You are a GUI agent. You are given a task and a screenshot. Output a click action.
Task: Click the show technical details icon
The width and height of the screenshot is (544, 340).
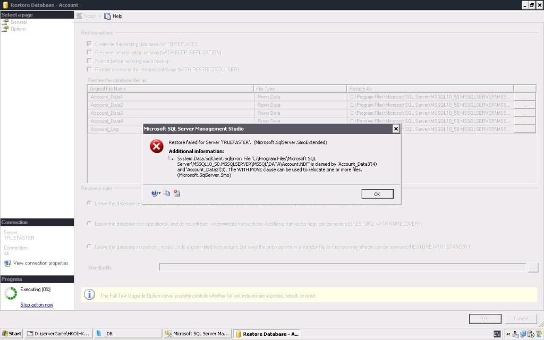(x=177, y=193)
